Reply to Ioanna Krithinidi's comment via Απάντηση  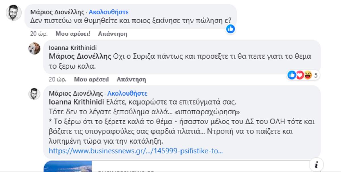point(131,79)
